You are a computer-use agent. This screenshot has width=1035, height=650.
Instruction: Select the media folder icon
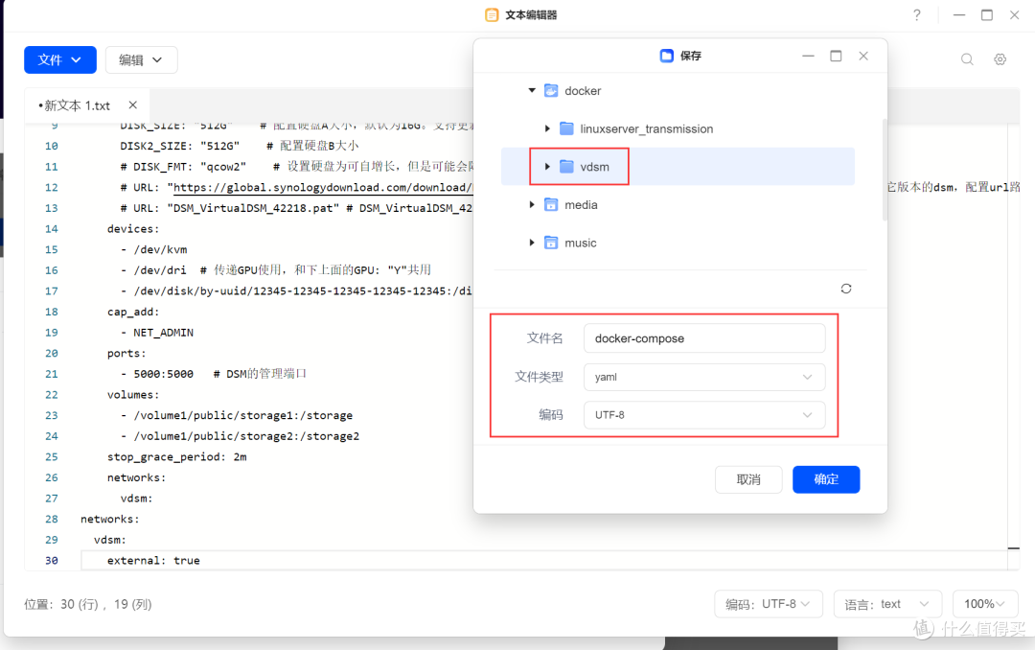click(x=551, y=205)
